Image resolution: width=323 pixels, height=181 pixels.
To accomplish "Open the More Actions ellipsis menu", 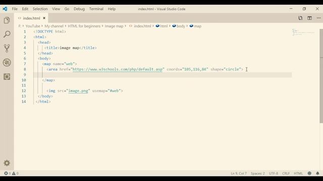I will pos(318,18).
